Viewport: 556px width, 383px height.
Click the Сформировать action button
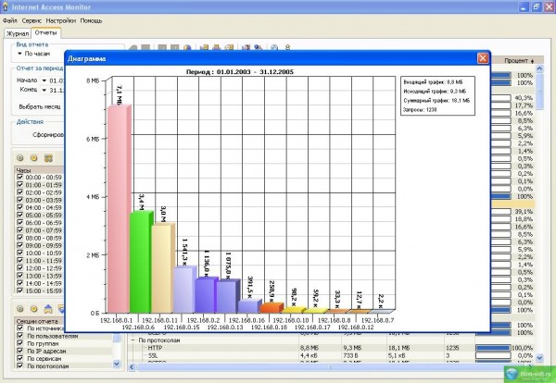pos(48,135)
